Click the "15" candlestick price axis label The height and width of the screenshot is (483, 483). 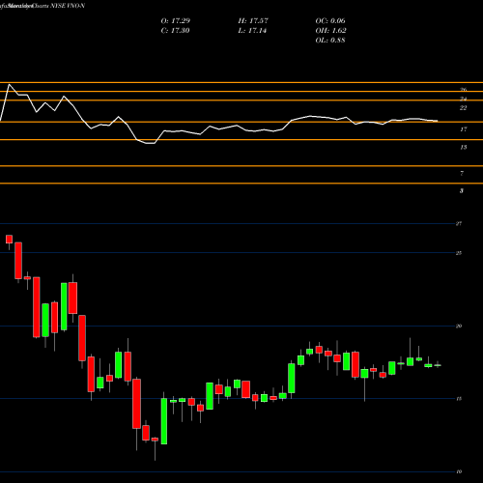point(459,399)
